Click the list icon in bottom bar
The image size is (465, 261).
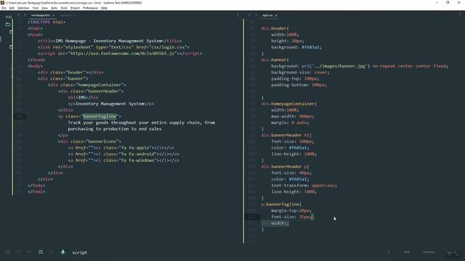[x=41, y=252]
